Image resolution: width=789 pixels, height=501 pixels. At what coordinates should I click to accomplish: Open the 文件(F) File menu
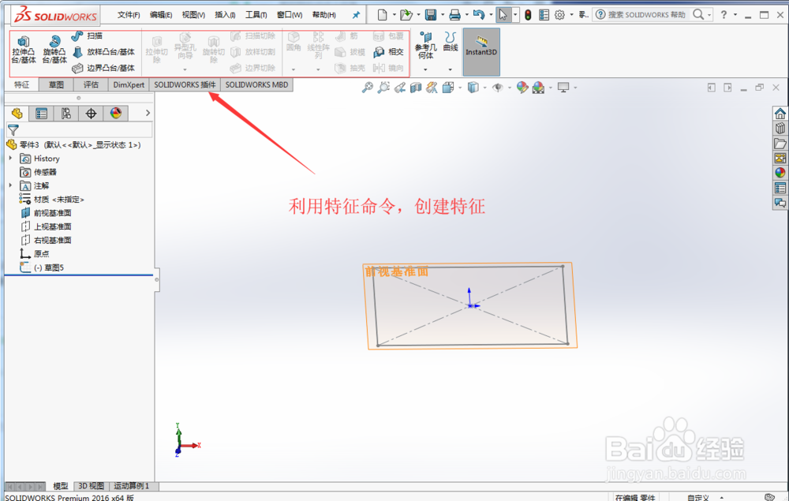tap(129, 15)
